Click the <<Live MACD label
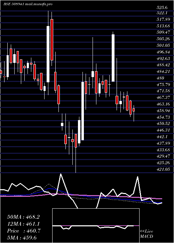 pyautogui.click(x=147, y=234)
